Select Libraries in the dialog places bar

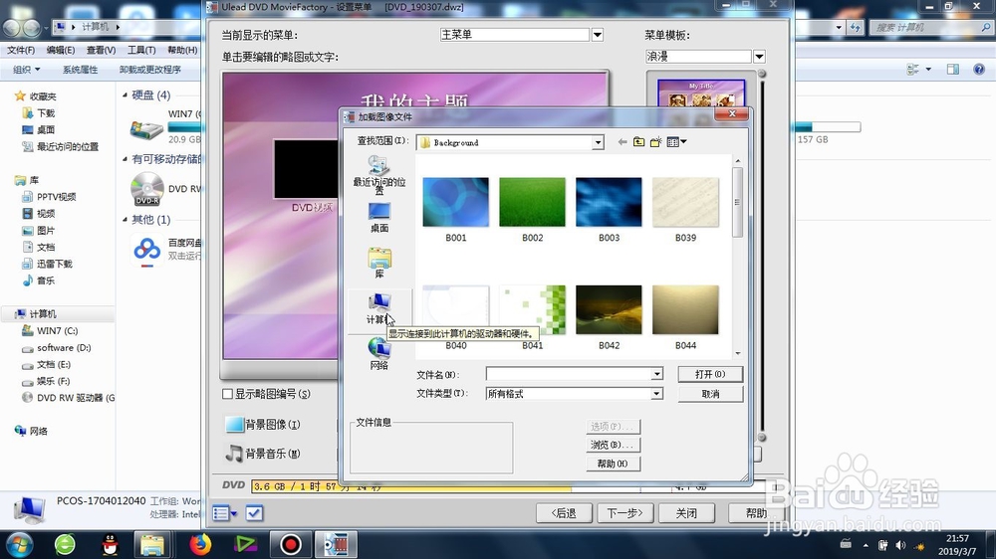pyautogui.click(x=379, y=263)
